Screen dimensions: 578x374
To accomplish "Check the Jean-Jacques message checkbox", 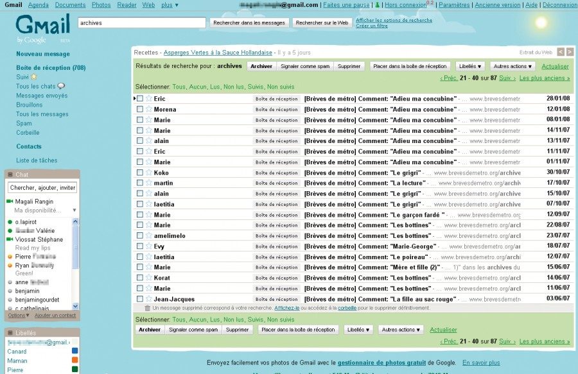I will (140, 299).
